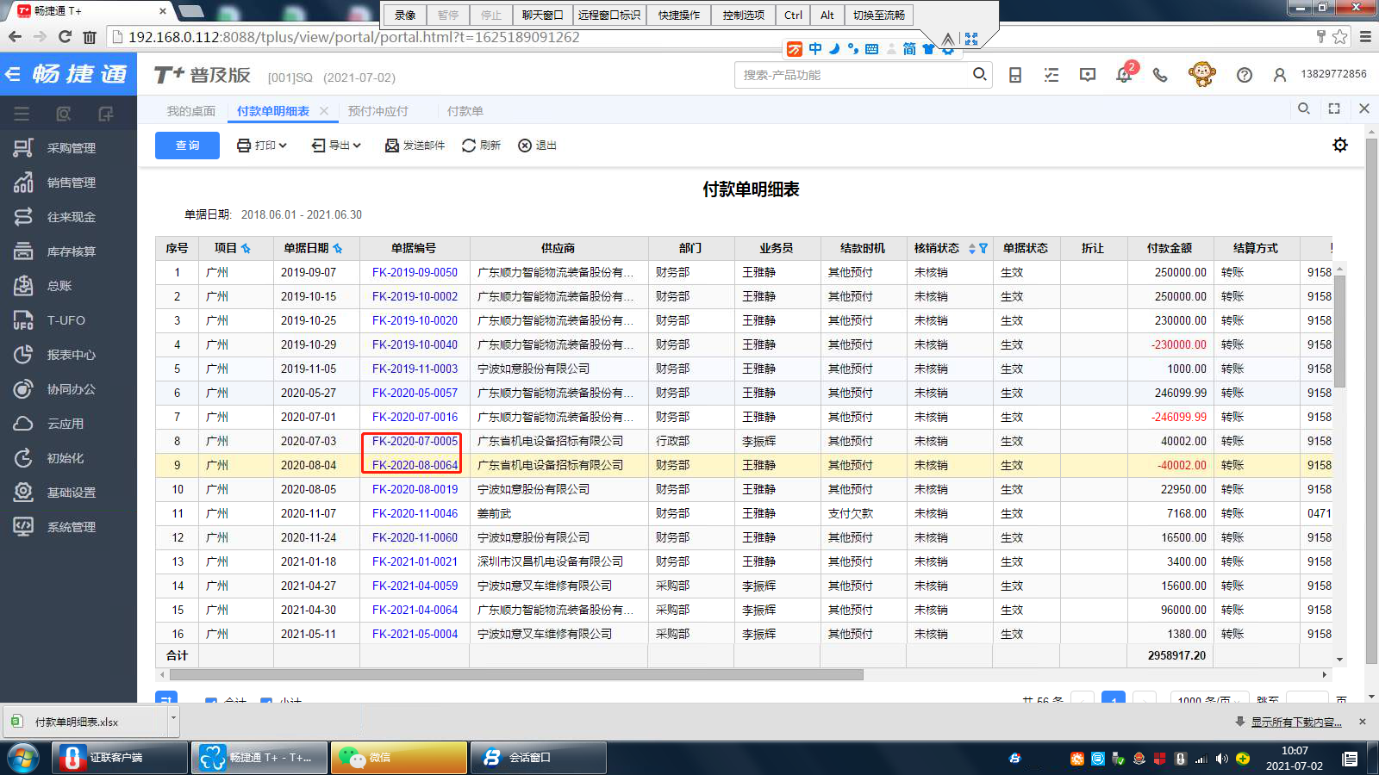Click 聊天窗口 in remote control bar
The image size is (1379, 775).
(542, 15)
